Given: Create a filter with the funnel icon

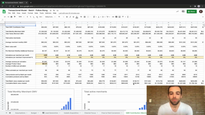Looking at the screenshot, I should pos(123,17).
